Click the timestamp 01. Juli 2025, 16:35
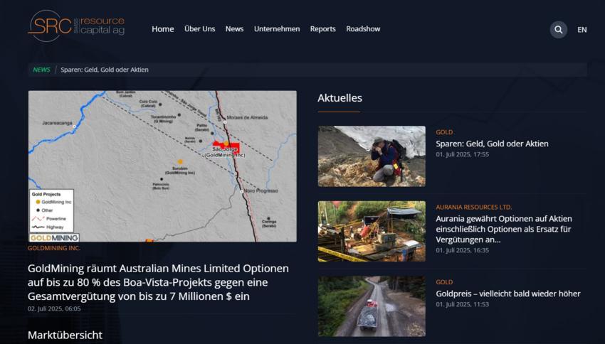The width and height of the screenshot is (605, 344). (x=462, y=250)
